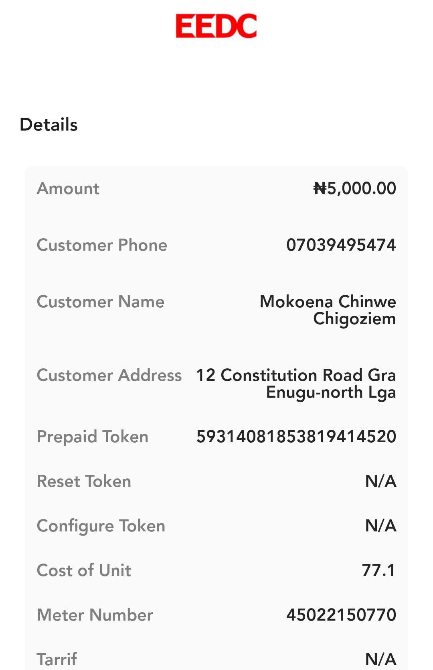
Task: Tap the Customer Address label
Action: pyautogui.click(x=109, y=375)
